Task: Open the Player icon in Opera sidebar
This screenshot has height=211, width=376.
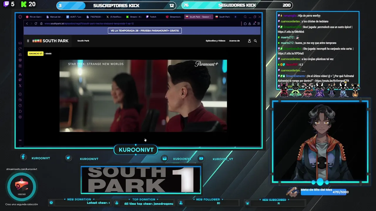Action: pos(20,94)
